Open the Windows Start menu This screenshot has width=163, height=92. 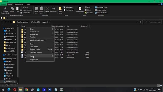coord(3,90)
